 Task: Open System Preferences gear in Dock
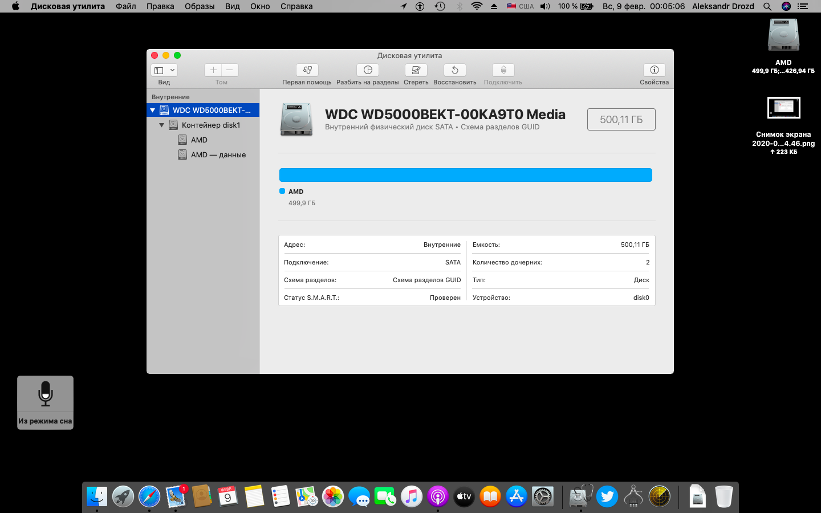(x=543, y=496)
